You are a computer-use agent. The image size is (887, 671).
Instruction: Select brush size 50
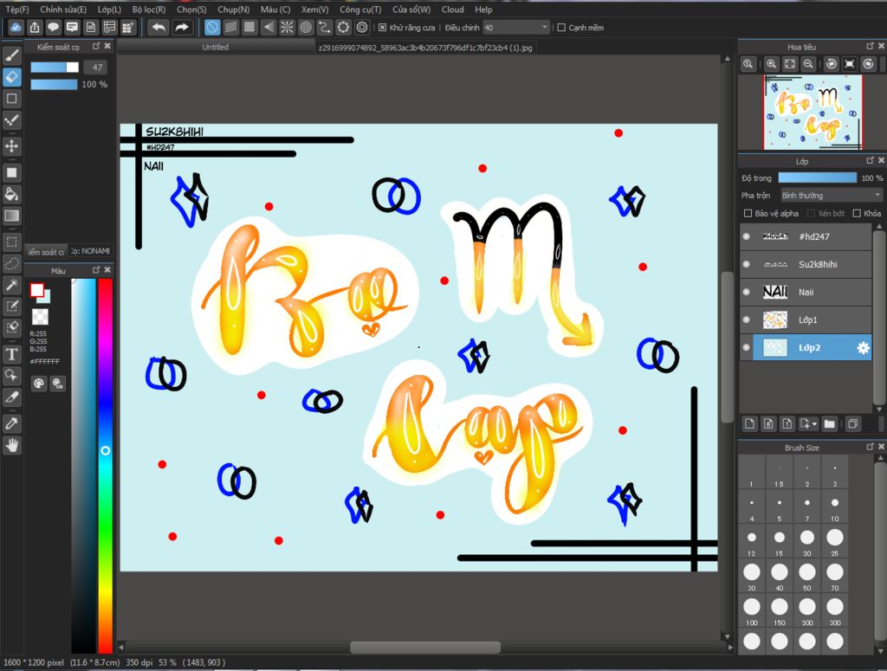(806, 576)
